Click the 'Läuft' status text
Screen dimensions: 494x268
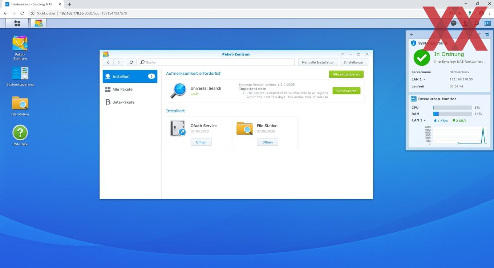coord(194,94)
